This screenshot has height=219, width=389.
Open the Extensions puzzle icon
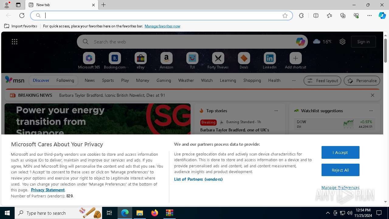pyautogui.click(x=301, y=16)
